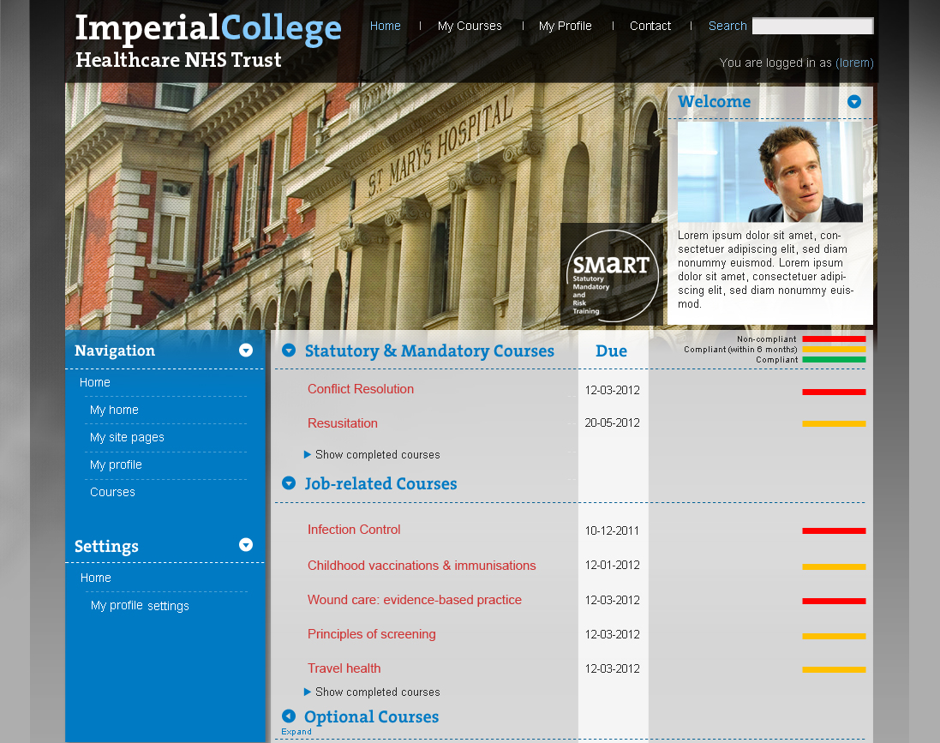Click the SMART training logo
The height and width of the screenshot is (743, 940).
pos(611,274)
